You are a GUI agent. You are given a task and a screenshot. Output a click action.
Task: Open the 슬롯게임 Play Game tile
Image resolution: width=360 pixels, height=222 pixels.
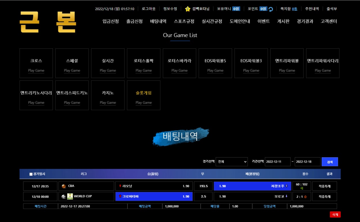(143, 95)
